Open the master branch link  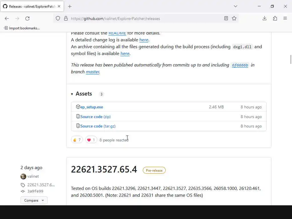tap(93, 72)
